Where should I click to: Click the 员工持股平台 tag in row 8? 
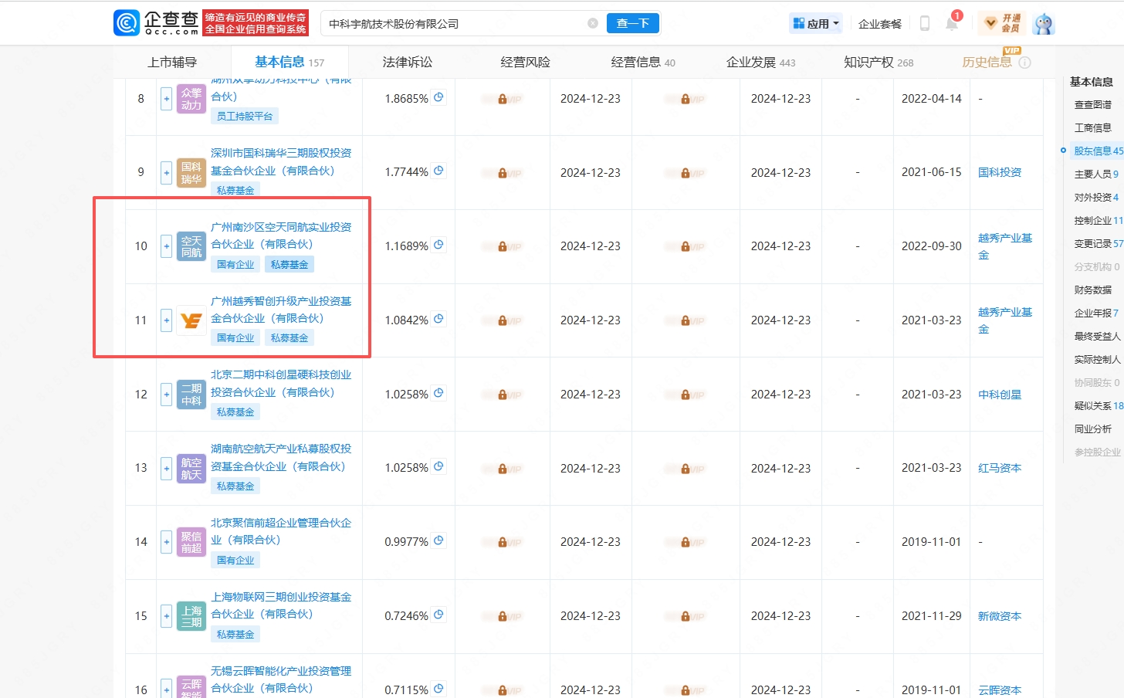click(x=245, y=117)
